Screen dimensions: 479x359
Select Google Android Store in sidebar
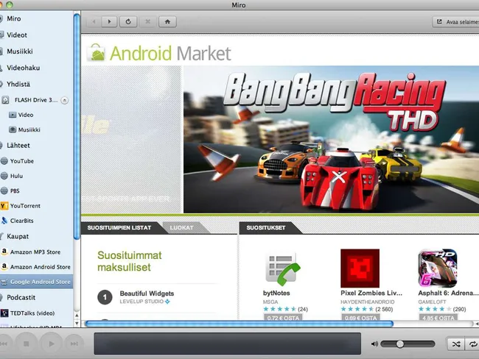click(x=36, y=282)
